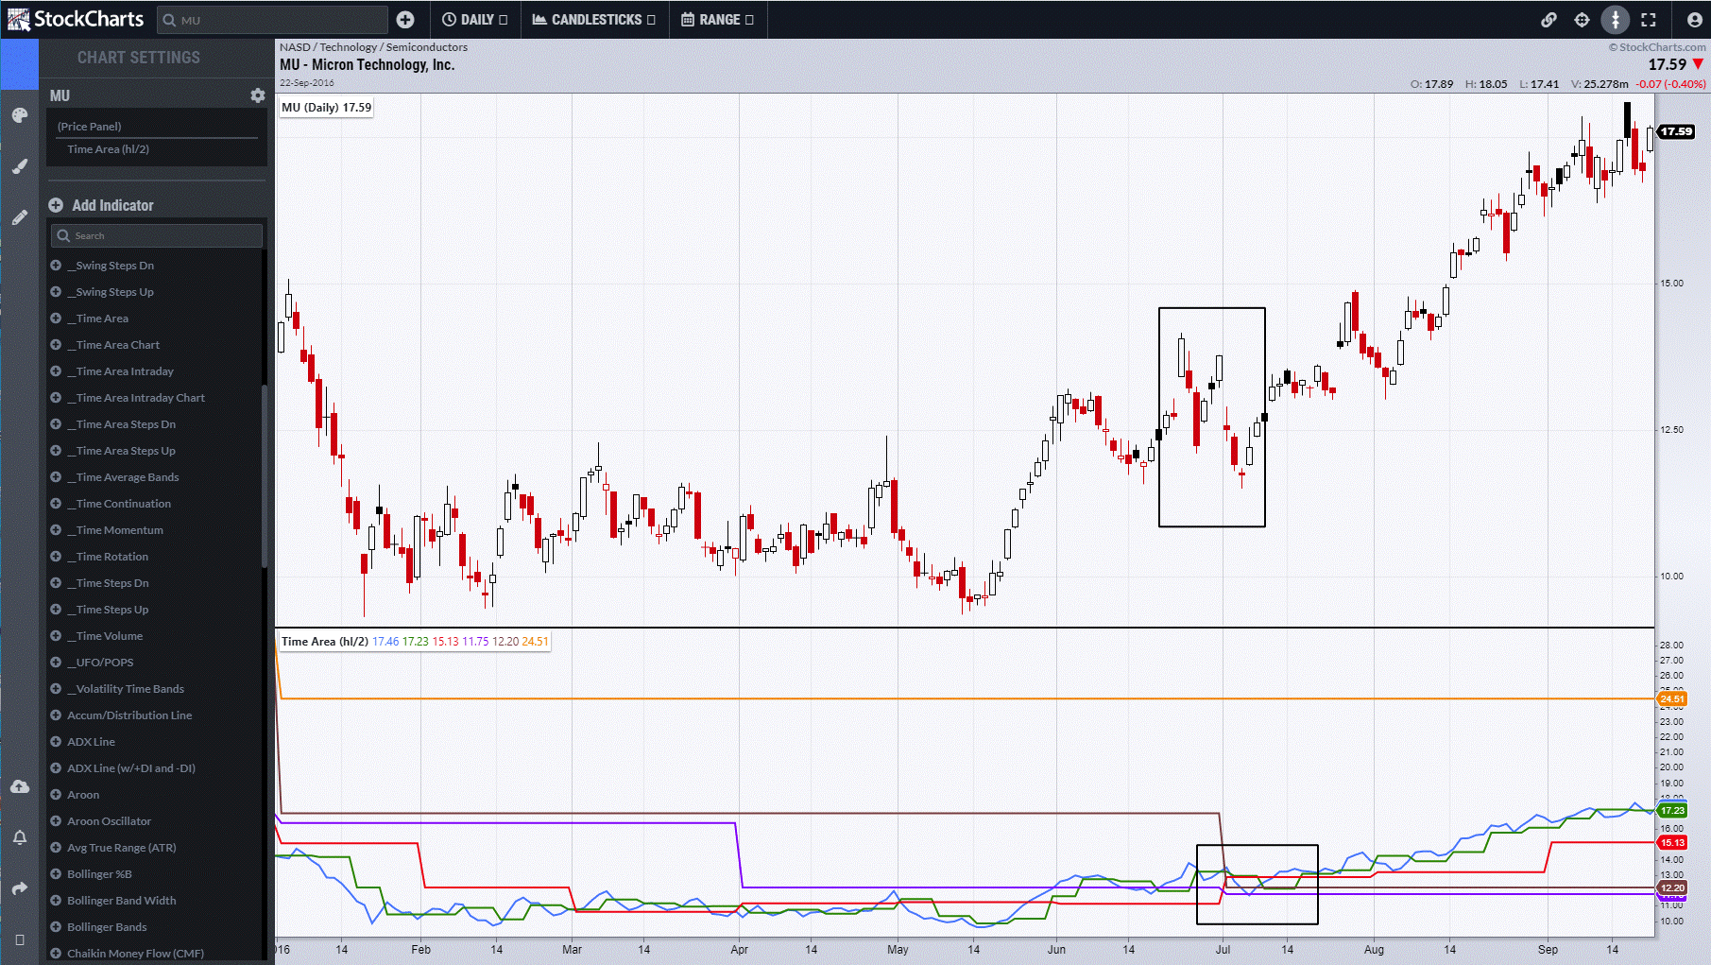The image size is (1711, 965).
Task: Open the RANGE dropdown
Action: click(717, 20)
